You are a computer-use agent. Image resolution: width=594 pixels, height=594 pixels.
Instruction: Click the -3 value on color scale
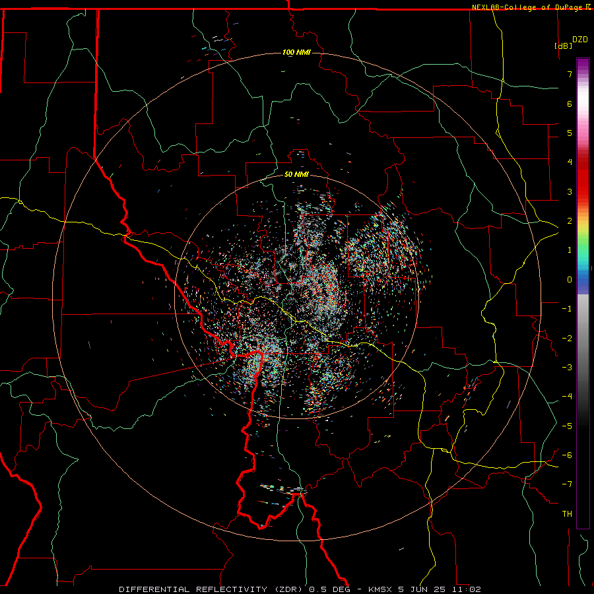pyautogui.click(x=567, y=368)
